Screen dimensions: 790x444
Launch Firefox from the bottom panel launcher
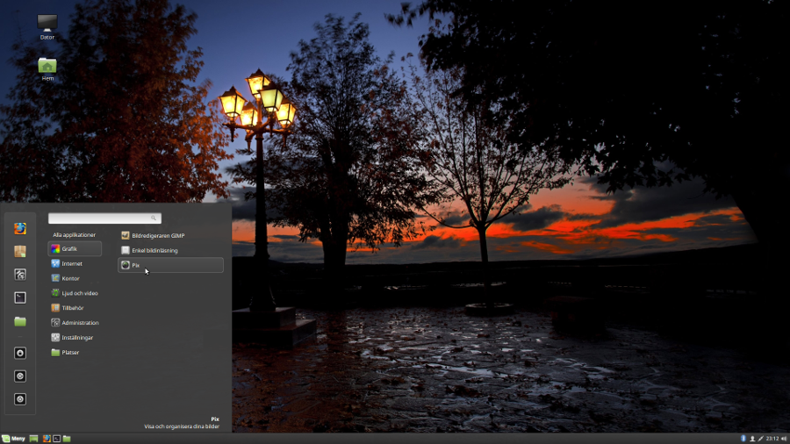[x=47, y=438]
